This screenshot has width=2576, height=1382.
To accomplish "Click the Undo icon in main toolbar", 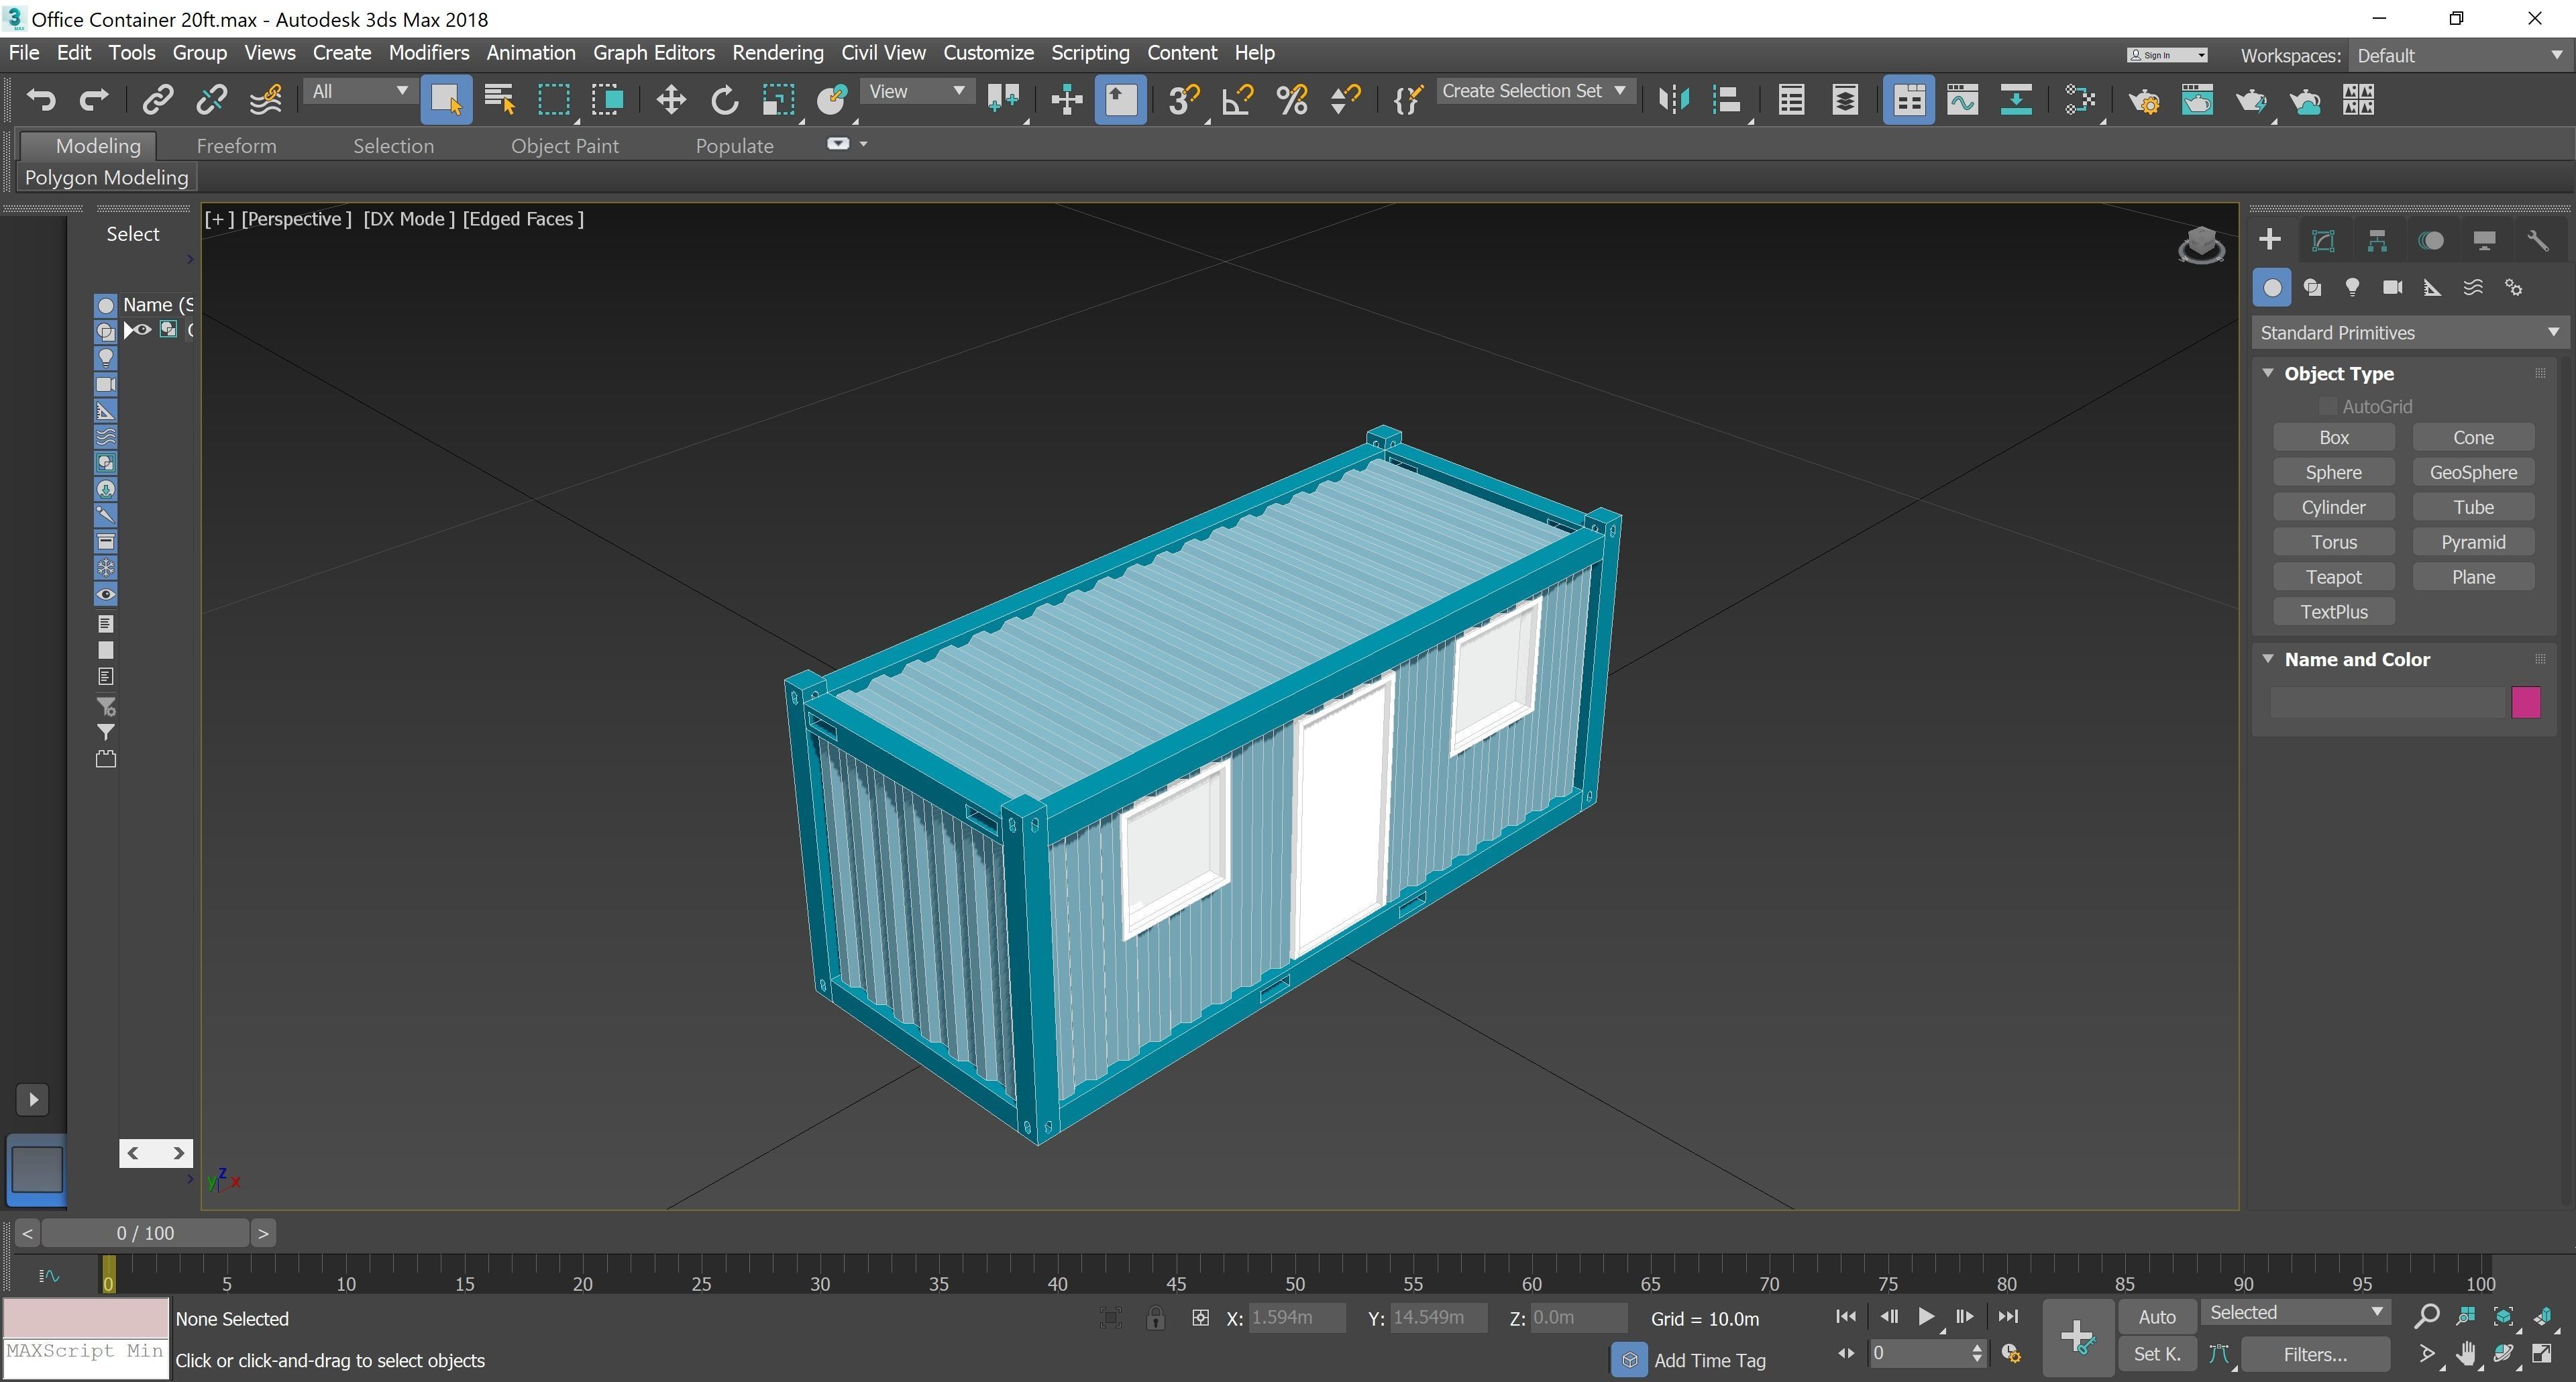I will (x=41, y=100).
